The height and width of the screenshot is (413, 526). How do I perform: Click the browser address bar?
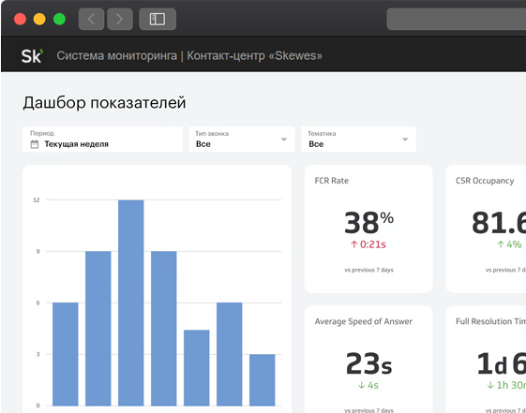pyautogui.click(x=457, y=19)
